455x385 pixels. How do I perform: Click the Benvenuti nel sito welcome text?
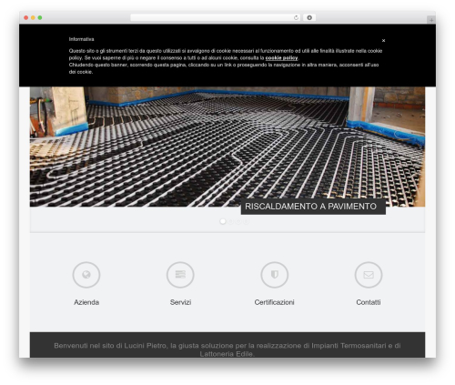227,350
